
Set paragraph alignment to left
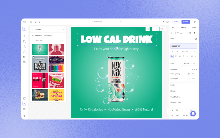pos(192,70)
